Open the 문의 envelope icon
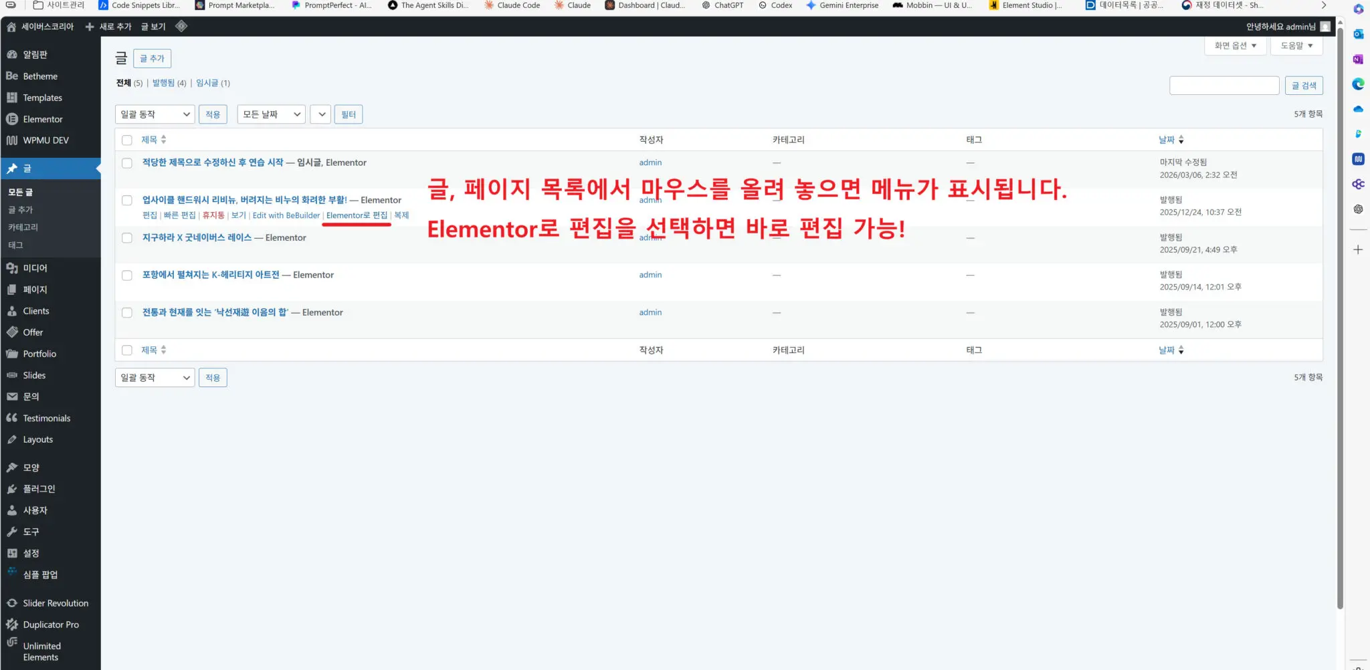 point(12,396)
